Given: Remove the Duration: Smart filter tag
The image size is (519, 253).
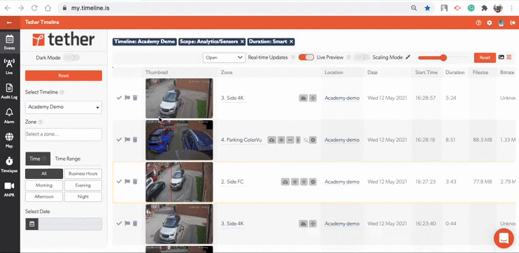Looking at the screenshot, I should point(291,42).
